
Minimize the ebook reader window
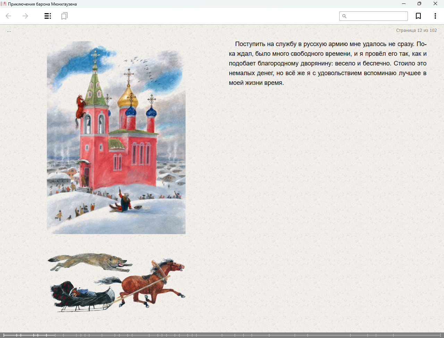tap(404, 4)
